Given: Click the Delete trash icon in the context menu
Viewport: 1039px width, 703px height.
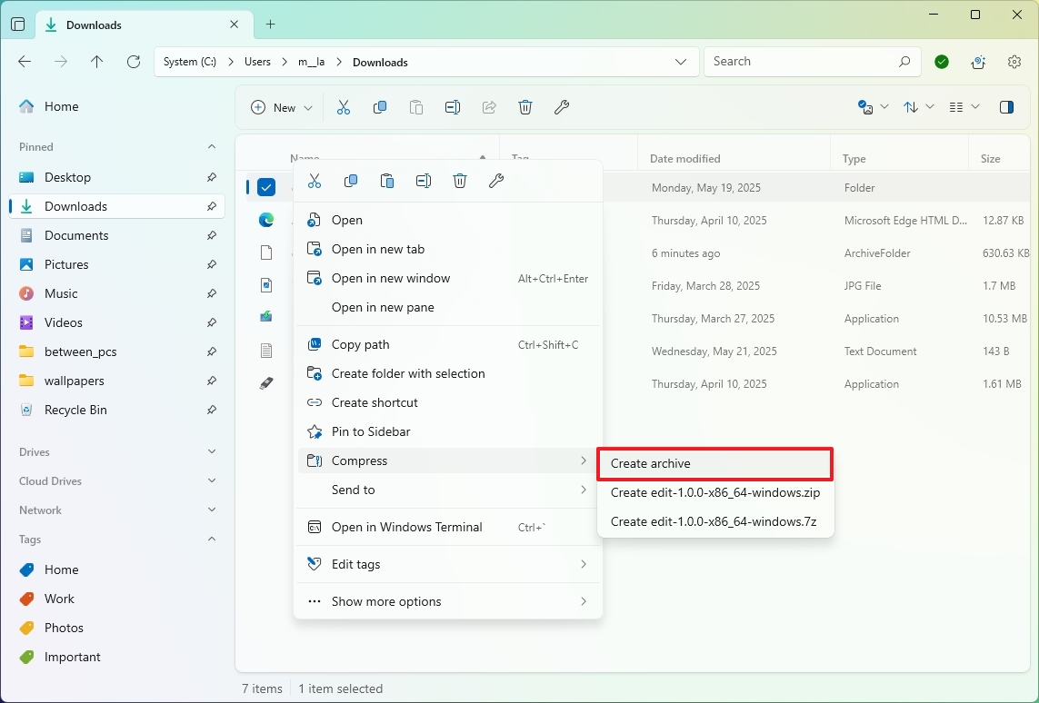Looking at the screenshot, I should point(460,181).
